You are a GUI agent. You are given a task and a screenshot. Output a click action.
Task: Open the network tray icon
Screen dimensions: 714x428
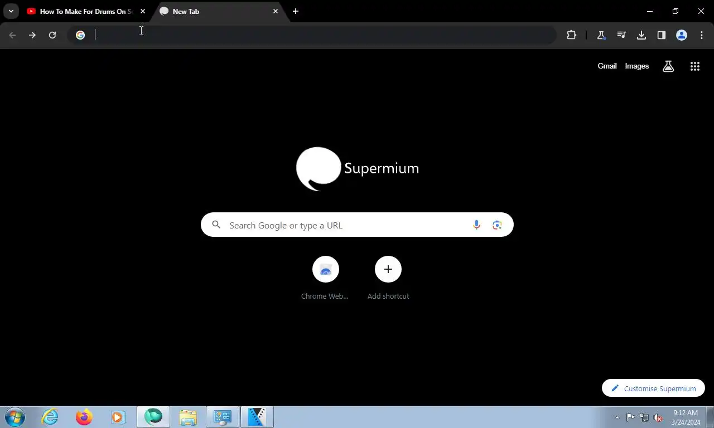click(x=644, y=417)
